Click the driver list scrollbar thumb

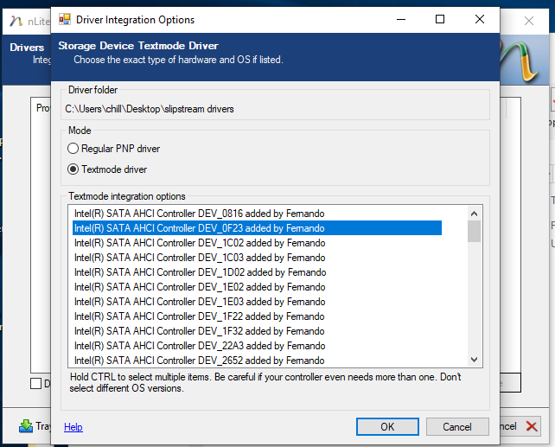(x=474, y=232)
